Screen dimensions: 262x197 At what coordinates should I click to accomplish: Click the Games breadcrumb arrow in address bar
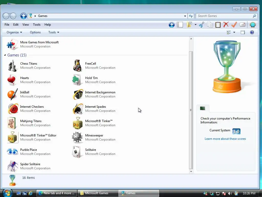35,16
